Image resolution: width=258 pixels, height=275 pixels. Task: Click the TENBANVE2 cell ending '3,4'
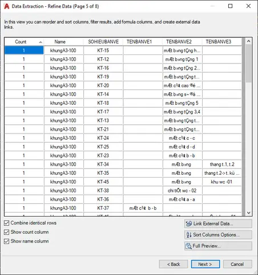pyautogui.click(x=182, y=112)
